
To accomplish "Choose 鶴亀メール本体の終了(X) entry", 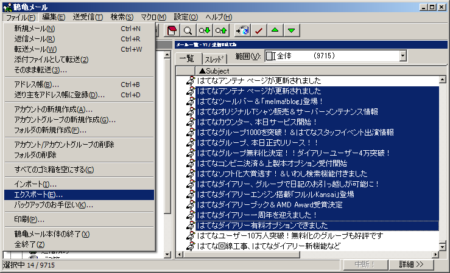I will point(79,234).
